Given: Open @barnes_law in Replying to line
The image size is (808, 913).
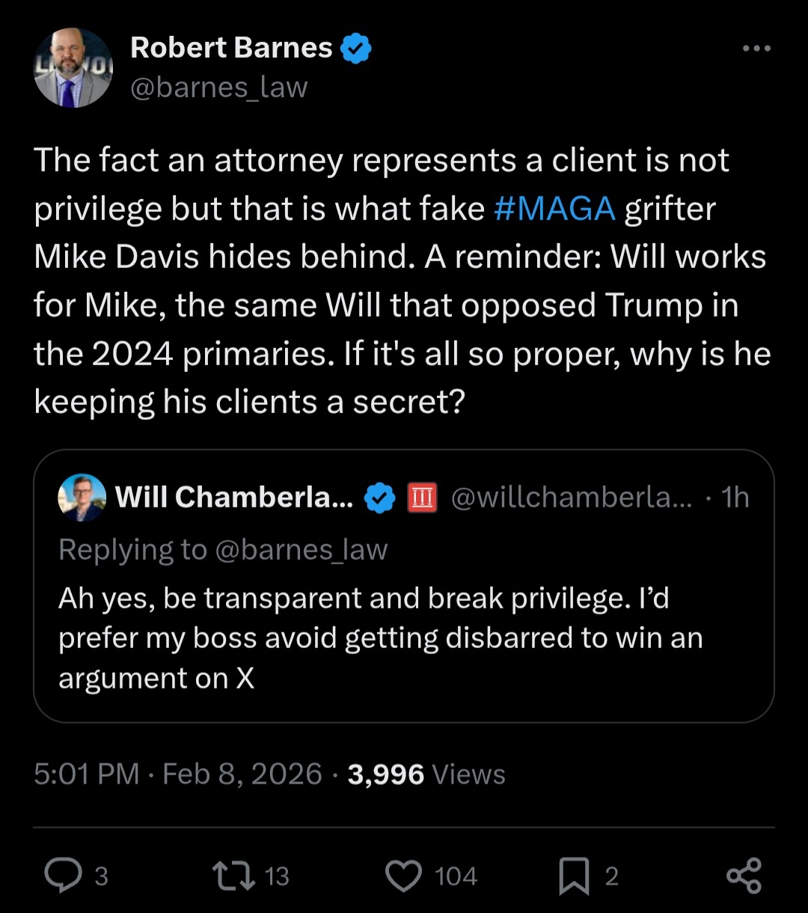Looking at the screenshot, I should [x=301, y=549].
